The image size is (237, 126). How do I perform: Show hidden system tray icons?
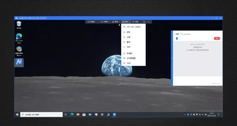pyautogui.click(x=185, y=115)
